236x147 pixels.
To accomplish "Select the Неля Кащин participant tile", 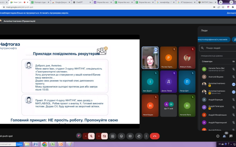I will click(150, 106).
